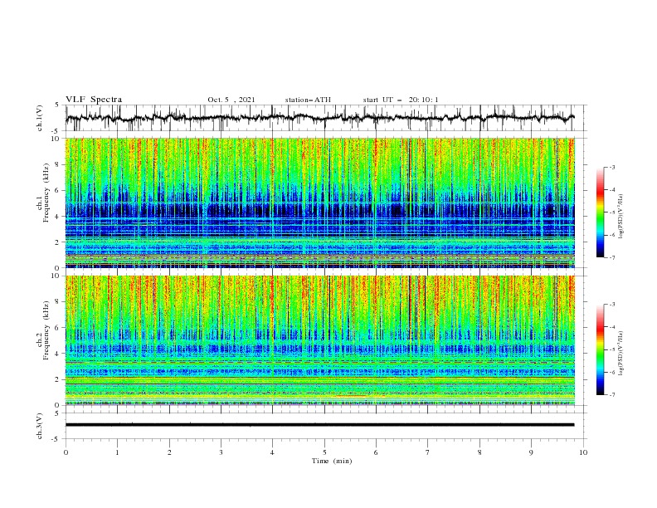Click the ch.2 spectrogram color bar
The width and height of the screenshot is (657, 508).
[600, 349]
